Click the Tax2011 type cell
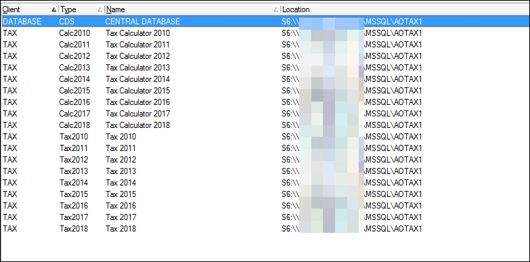Image resolution: width=530 pixels, height=262 pixels. click(x=74, y=148)
